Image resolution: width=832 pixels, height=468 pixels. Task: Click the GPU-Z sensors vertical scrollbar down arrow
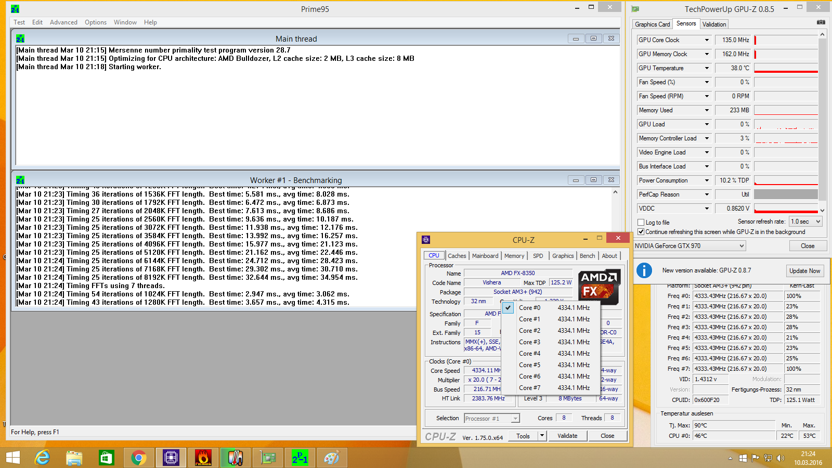pos(822,211)
